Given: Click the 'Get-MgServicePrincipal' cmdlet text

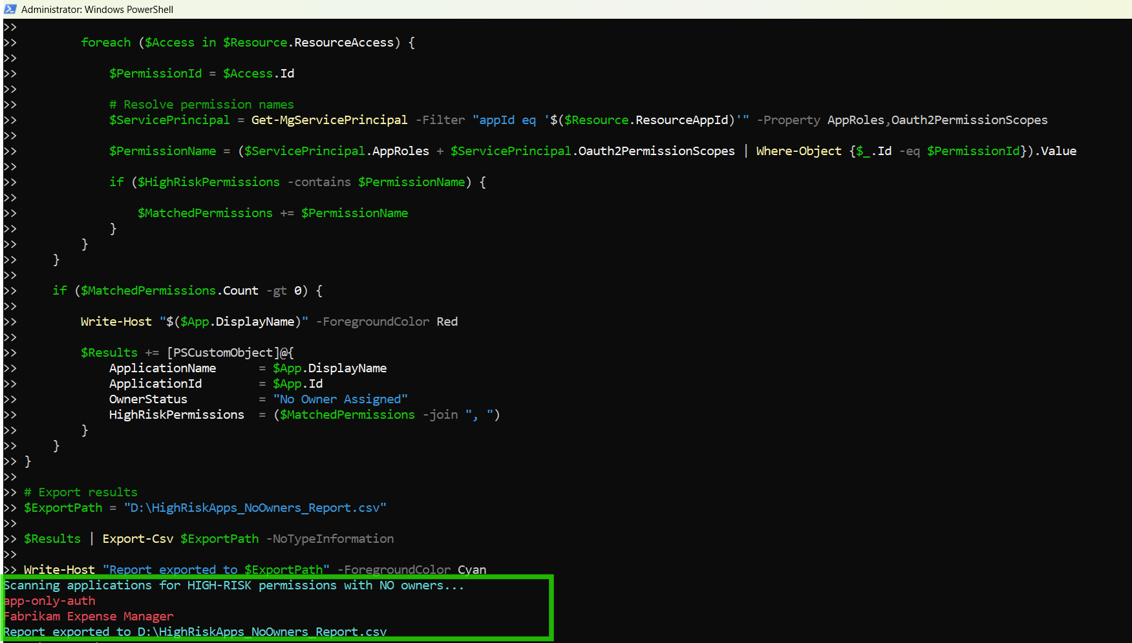Looking at the screenshot, I should [329, 120].
